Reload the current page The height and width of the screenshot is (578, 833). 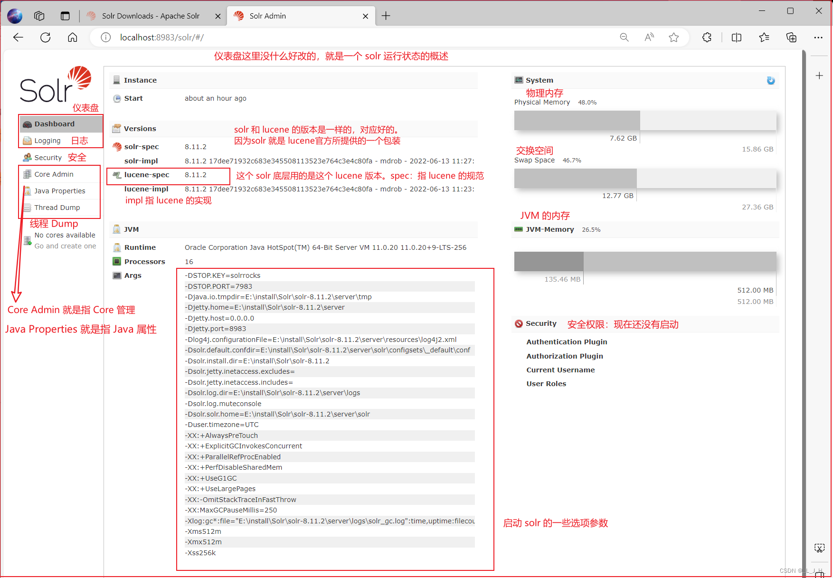pyautogui.click(x=46, y=38)
